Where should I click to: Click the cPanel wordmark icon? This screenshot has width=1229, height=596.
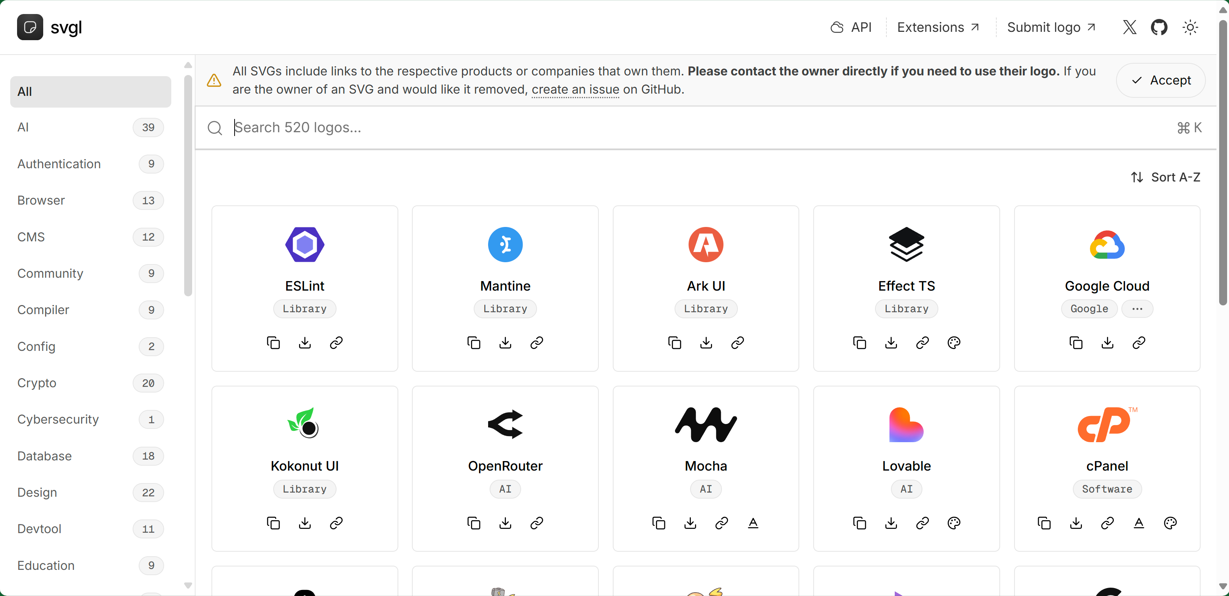(x=1139, y=523)
